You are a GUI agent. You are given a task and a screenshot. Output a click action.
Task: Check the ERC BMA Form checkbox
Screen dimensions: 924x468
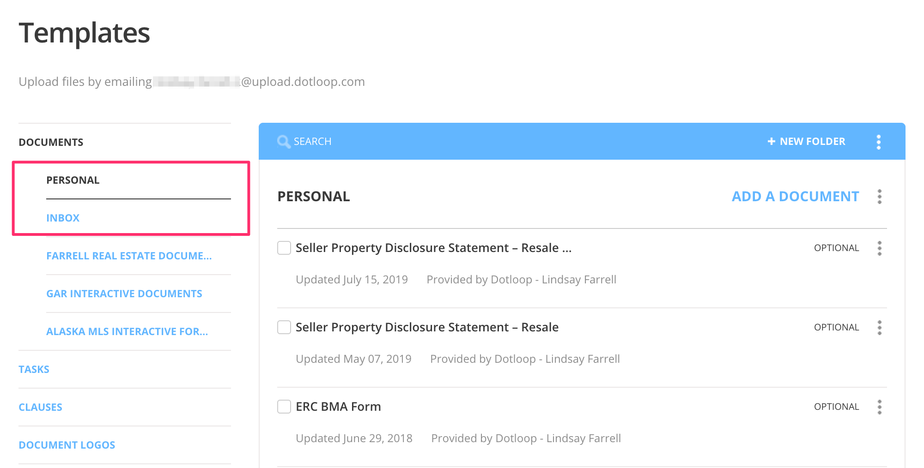[x=284, y=407]
